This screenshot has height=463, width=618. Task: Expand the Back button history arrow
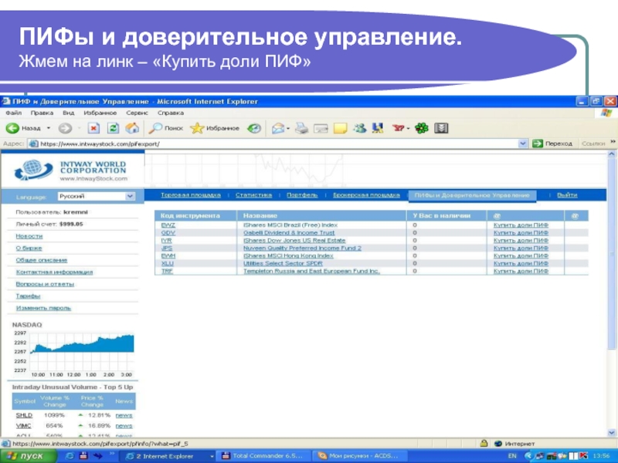[49, 128]
